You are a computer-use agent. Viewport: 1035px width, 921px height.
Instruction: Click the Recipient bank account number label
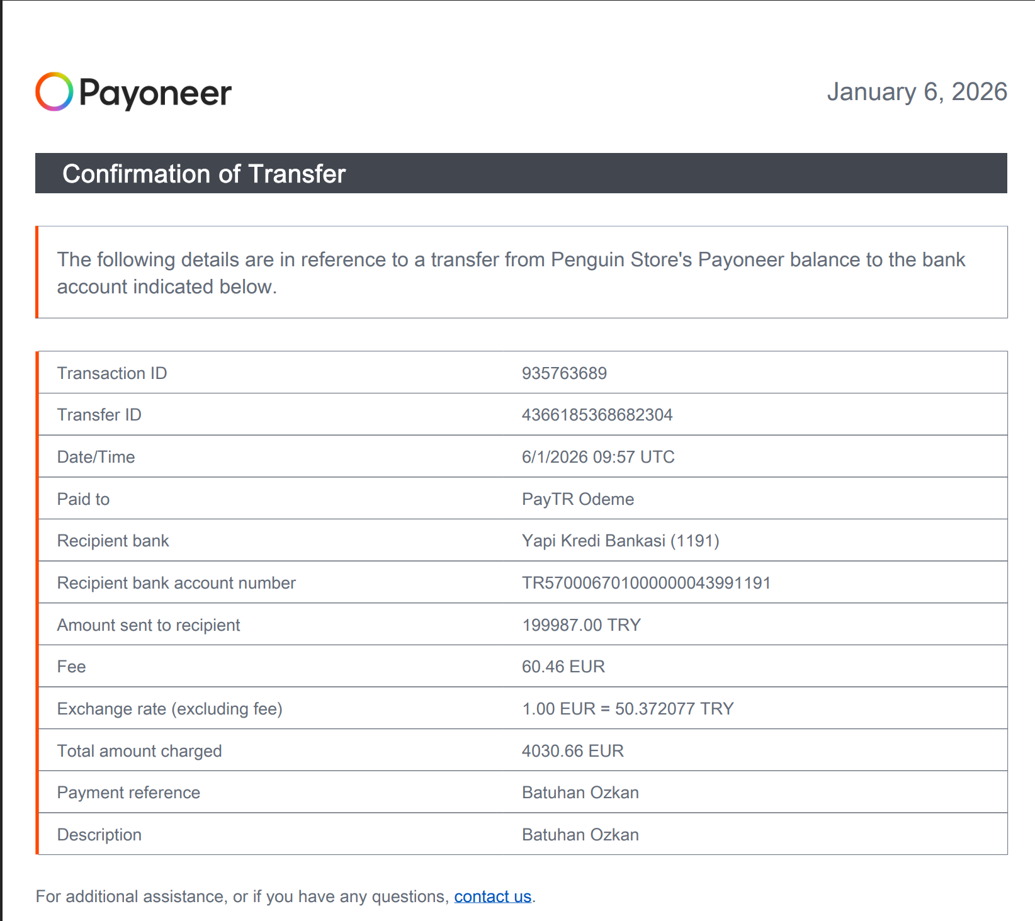point(176,583)
